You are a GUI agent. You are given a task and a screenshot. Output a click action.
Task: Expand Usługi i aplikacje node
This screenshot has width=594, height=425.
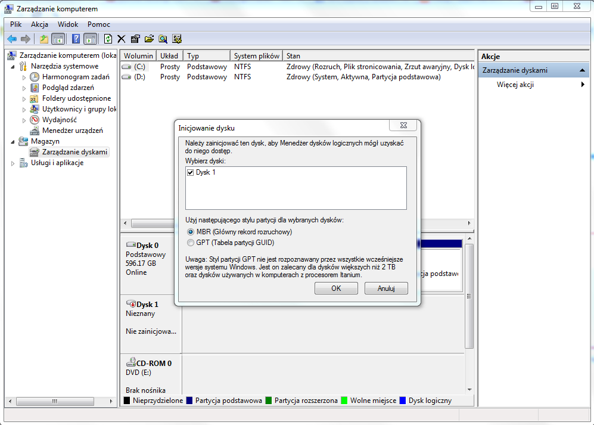tap(13, 163)
